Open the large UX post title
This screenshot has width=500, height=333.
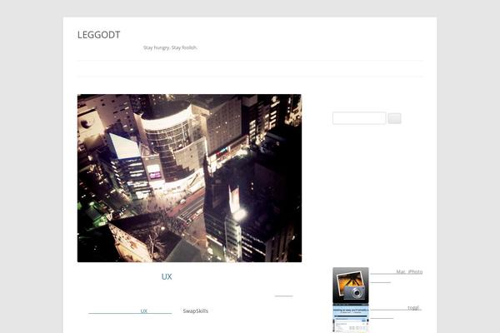[167, 276]
